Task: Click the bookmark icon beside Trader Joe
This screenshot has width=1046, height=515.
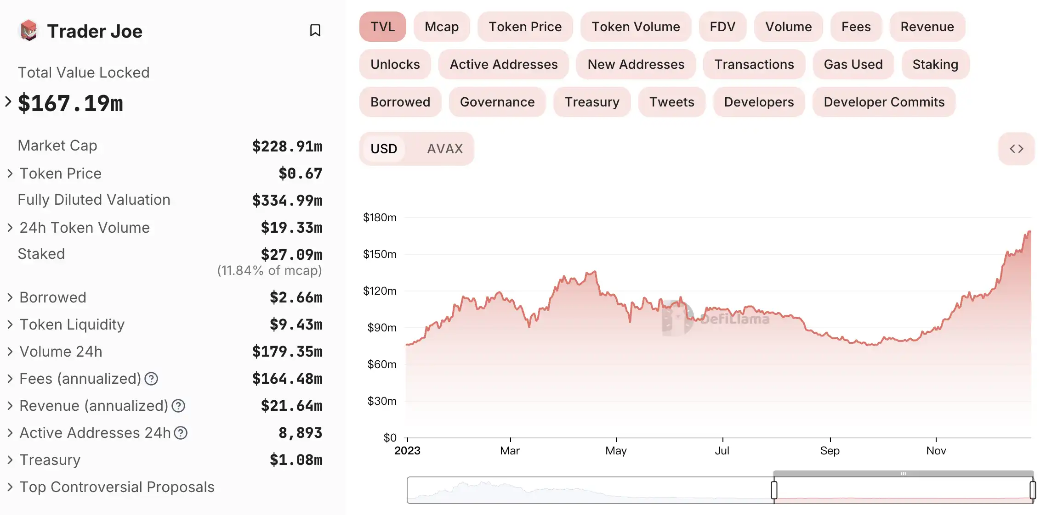Action: click(315, 30)
